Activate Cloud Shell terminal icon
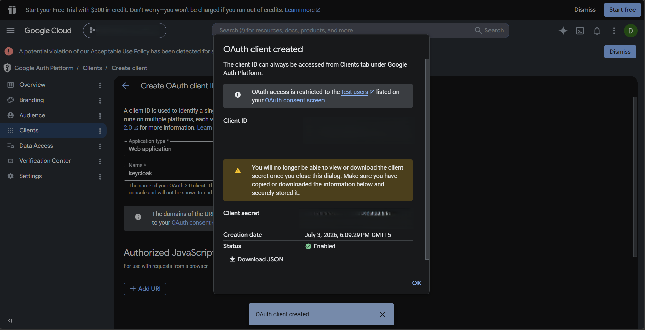Screen dimensions: 645x330 click(x=580, y=31)
